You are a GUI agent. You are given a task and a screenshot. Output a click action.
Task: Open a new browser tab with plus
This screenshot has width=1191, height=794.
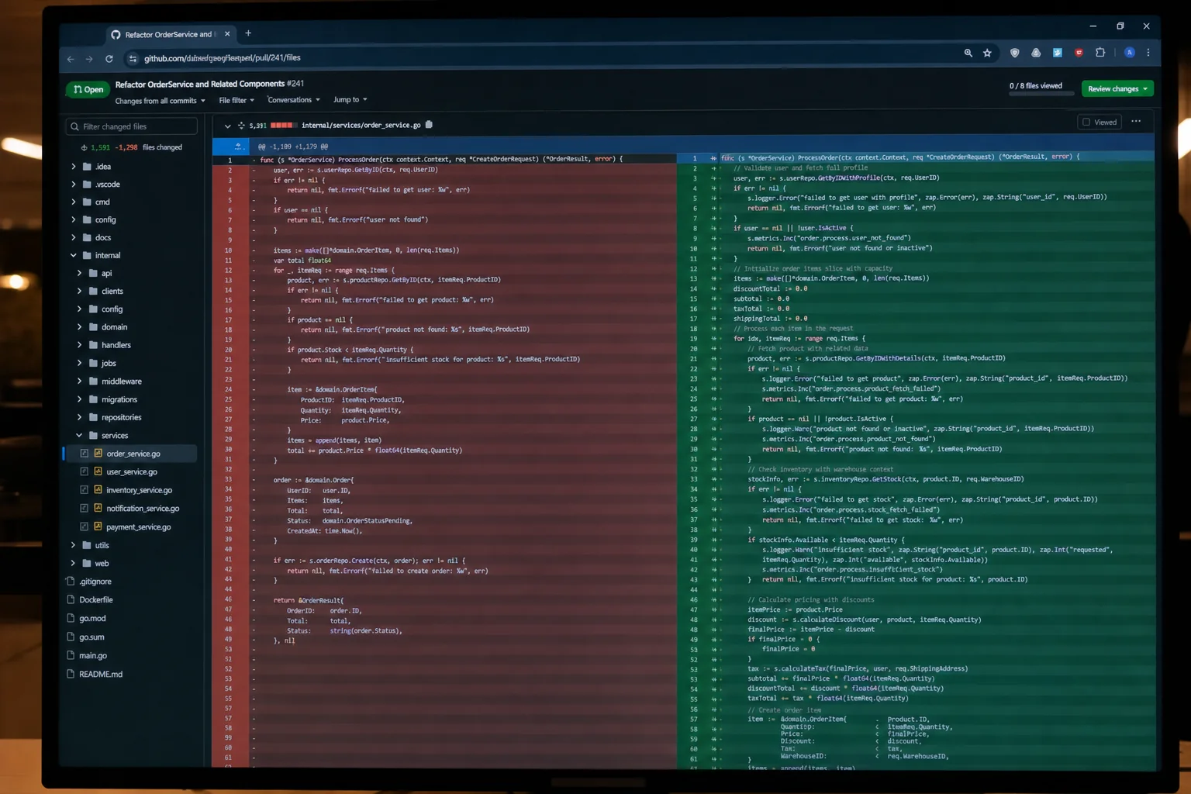[248, 33]
